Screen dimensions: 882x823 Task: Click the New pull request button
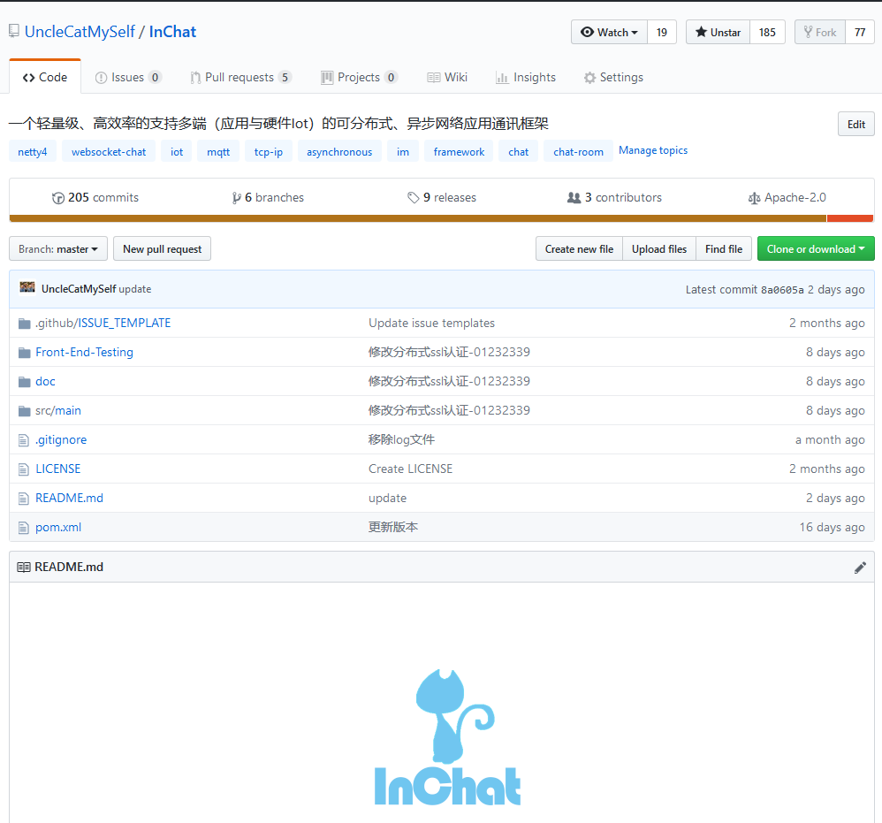[162, 248]
